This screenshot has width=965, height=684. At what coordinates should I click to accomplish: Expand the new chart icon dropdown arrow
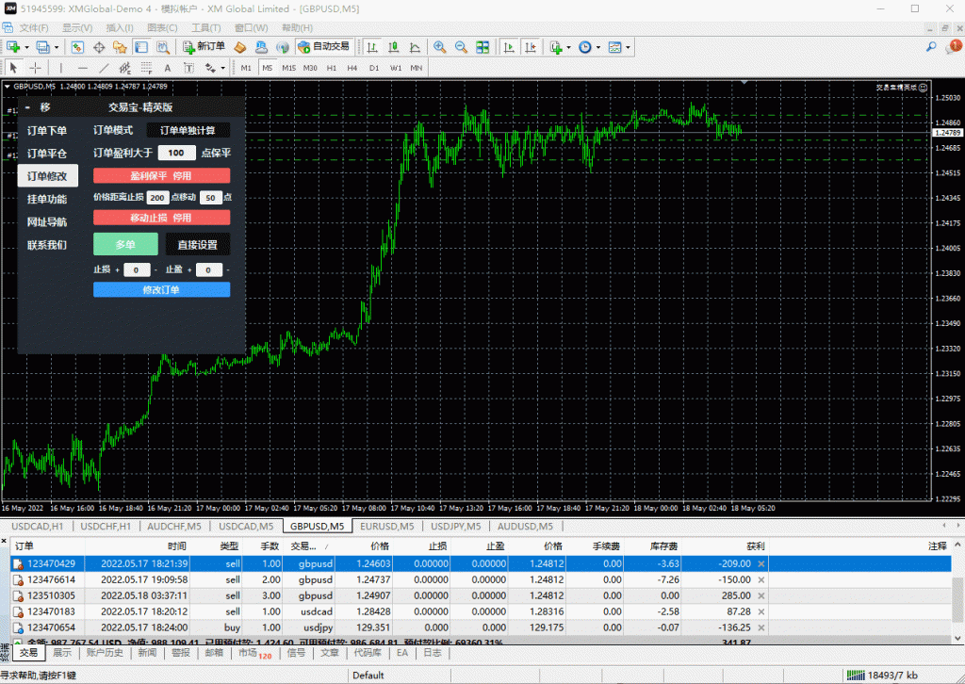coord(29,47)
